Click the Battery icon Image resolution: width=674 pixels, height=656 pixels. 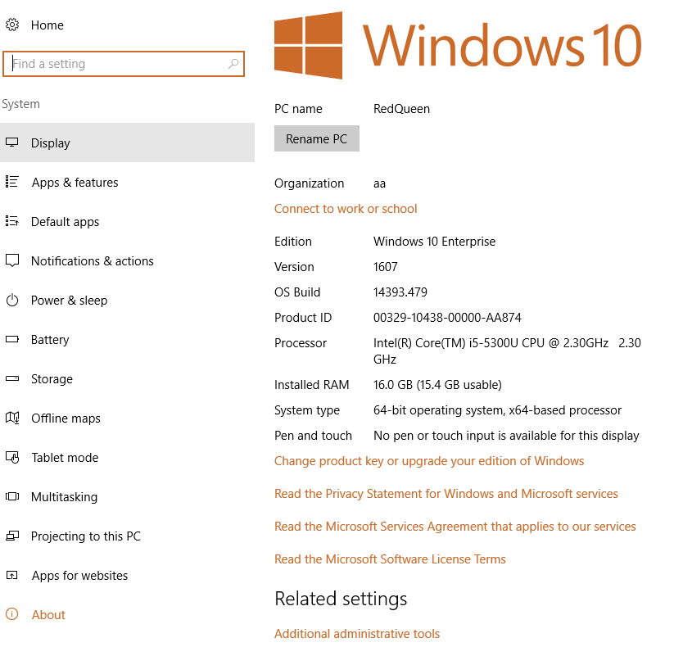12,339
